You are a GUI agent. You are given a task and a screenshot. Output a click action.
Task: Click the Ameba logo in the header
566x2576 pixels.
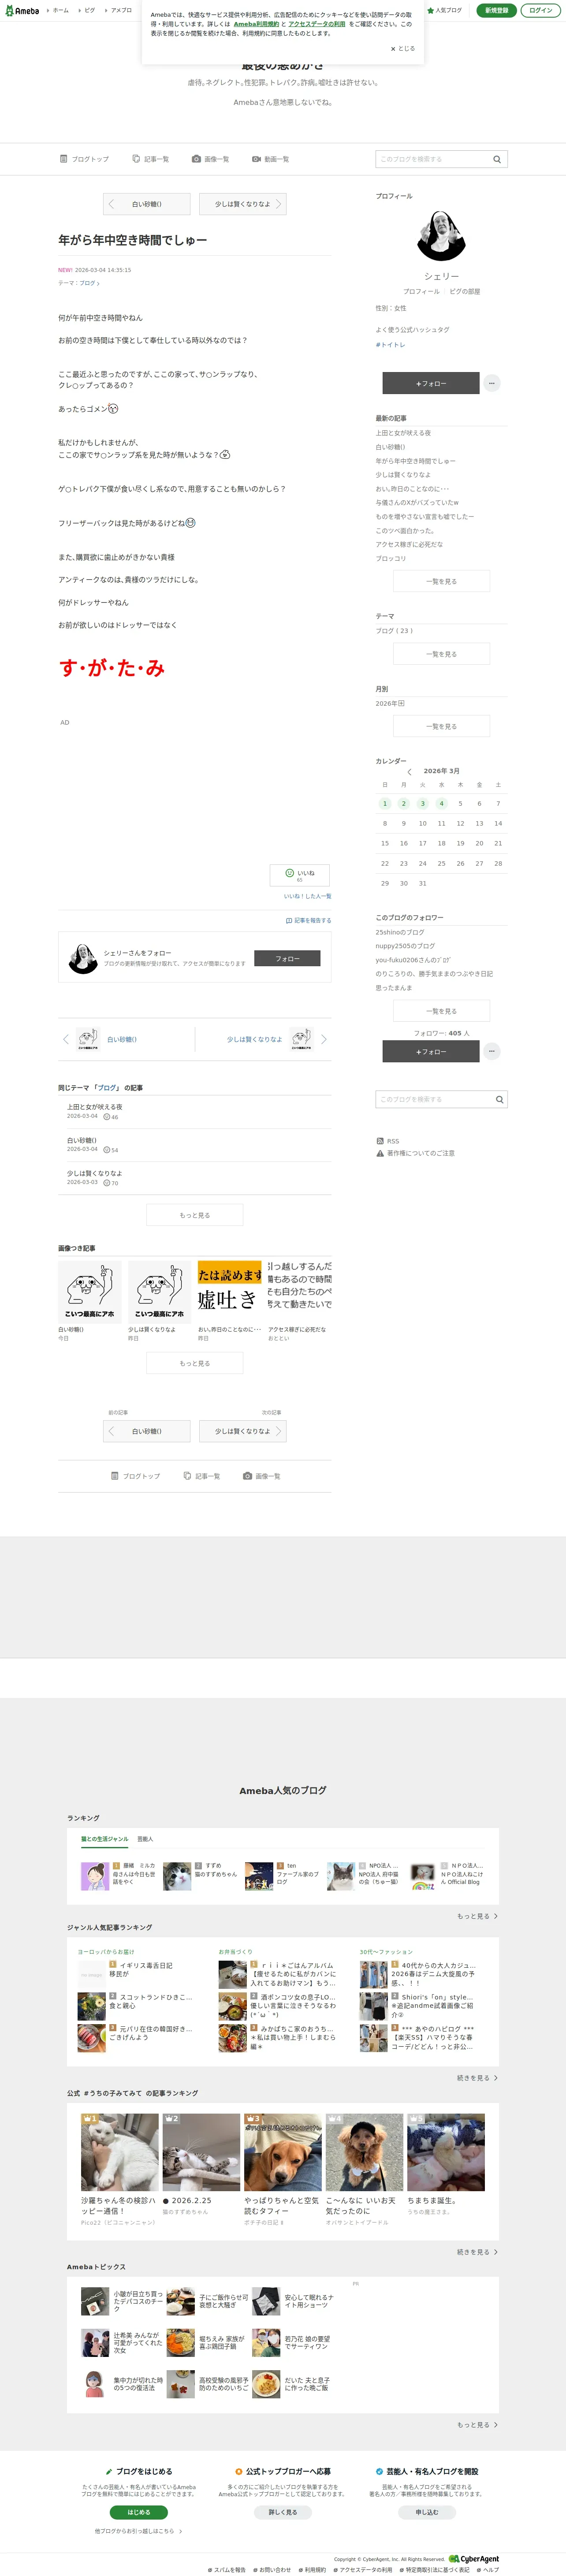click(22, 10)
